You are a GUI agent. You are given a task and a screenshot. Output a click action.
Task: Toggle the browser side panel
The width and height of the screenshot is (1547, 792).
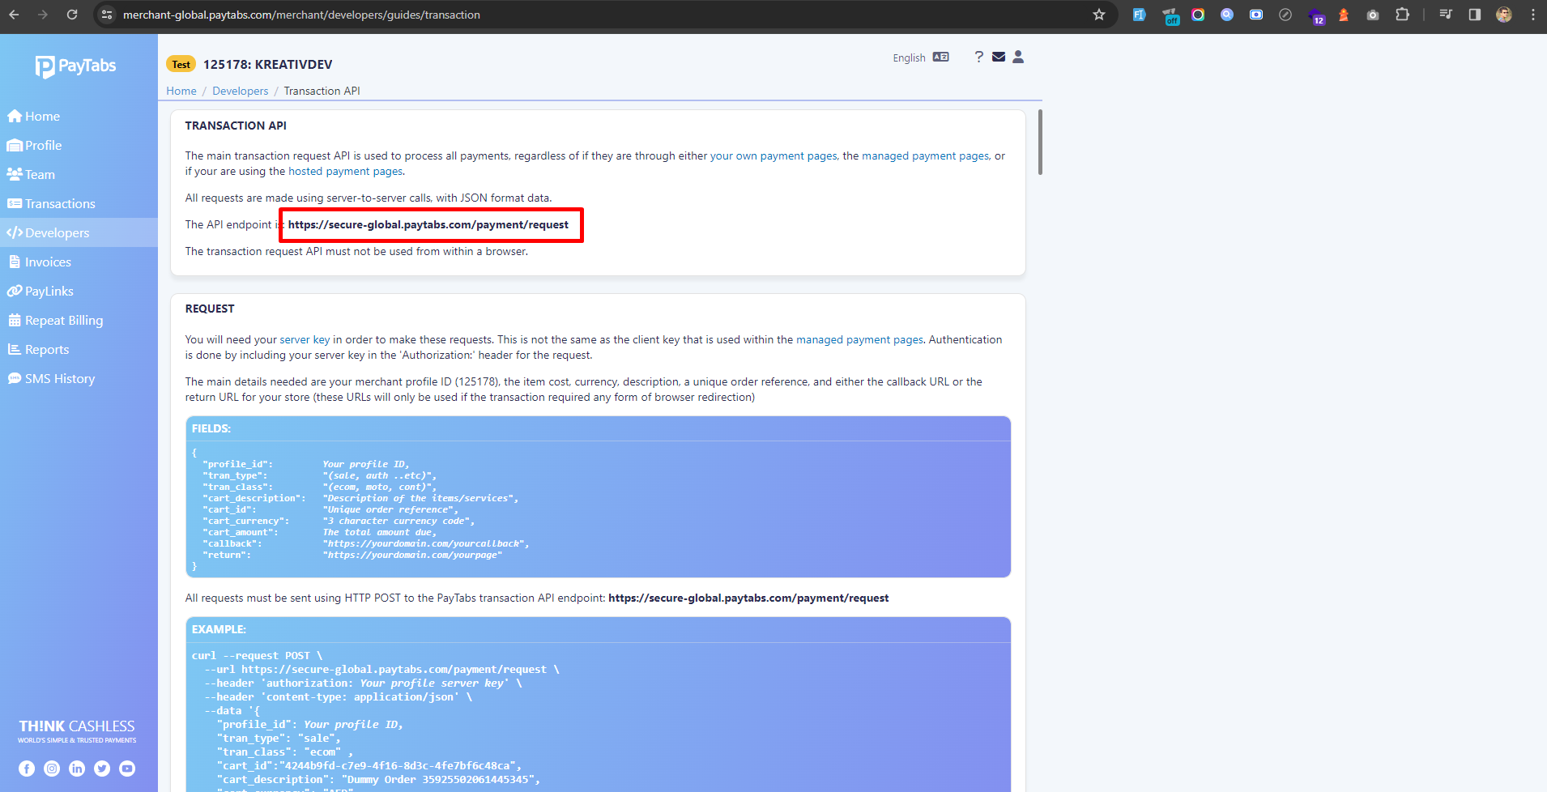1475,15
